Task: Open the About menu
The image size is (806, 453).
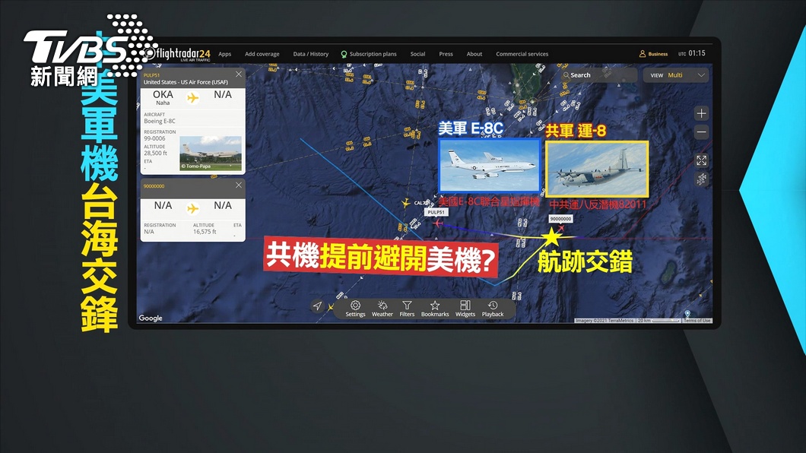Action: coord(474,54)
